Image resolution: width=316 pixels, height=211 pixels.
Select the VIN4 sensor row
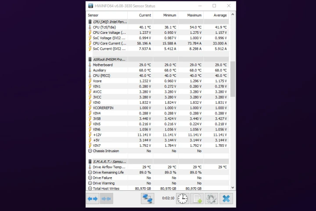pos(158,113)
